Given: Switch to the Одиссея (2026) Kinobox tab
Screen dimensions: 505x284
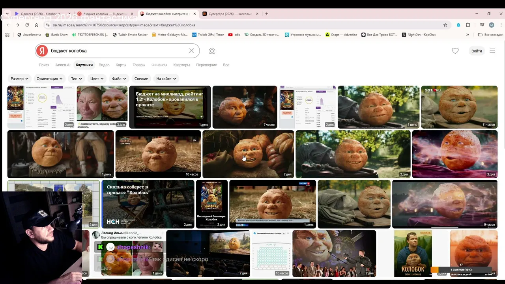Looking at the screenshot, I should [x=43, y=14].
